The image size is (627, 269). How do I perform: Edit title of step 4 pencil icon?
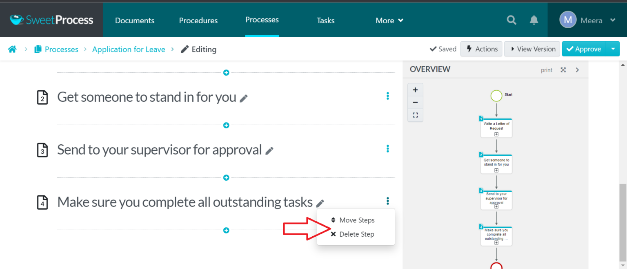tap(320, 203)
